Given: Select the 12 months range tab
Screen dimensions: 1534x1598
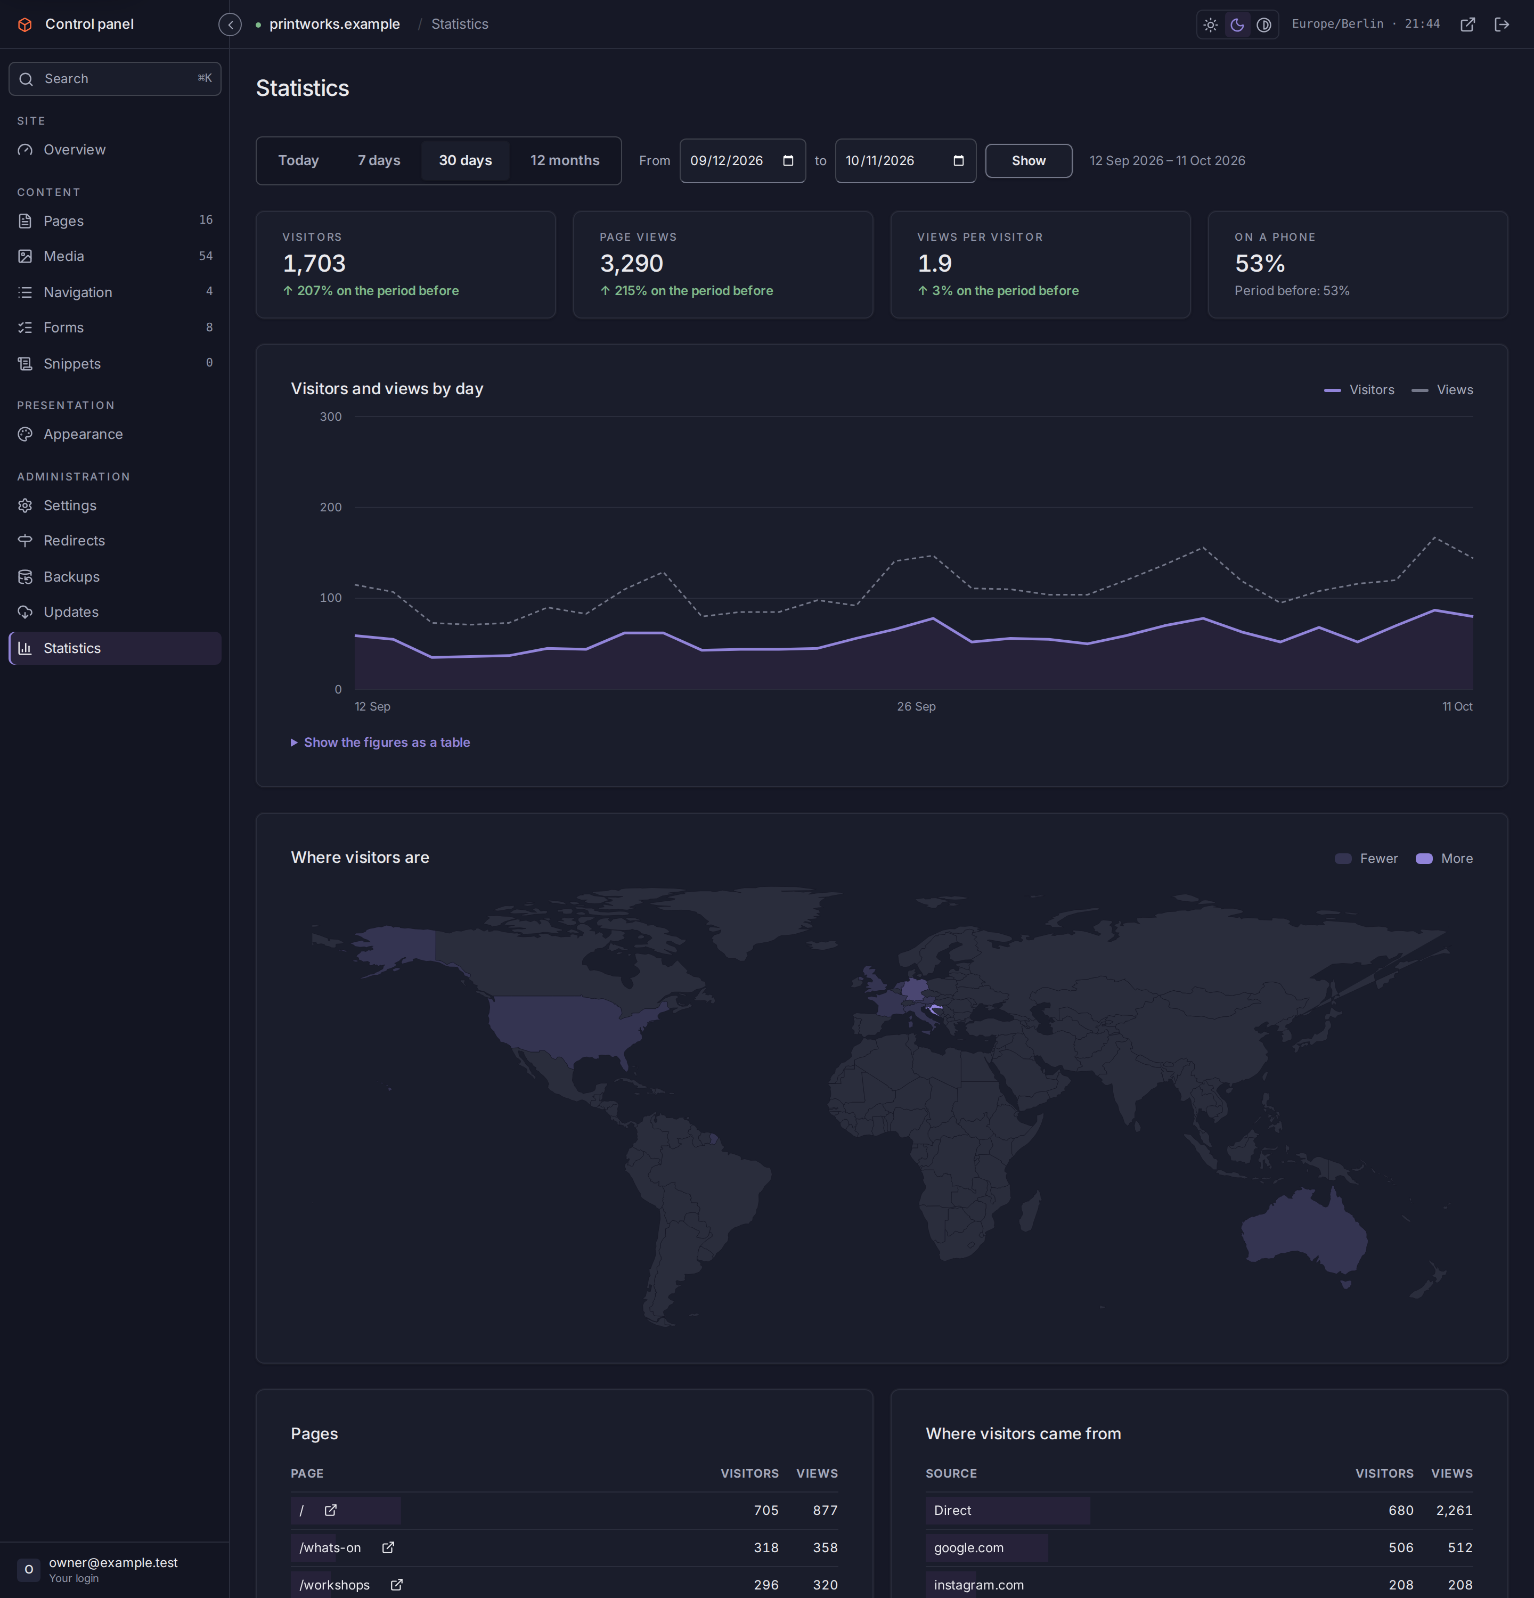Looking at the screenshot, I should pos(565,161).
